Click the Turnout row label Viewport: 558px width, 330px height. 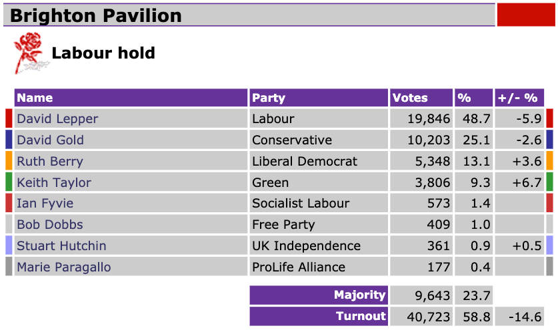[x=361, y=316]
